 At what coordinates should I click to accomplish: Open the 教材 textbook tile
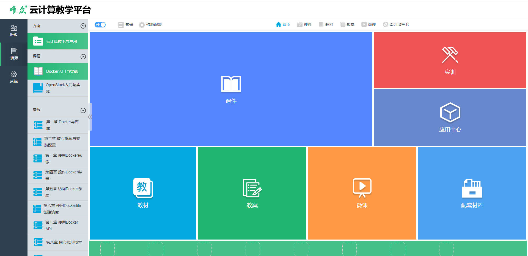143,193
